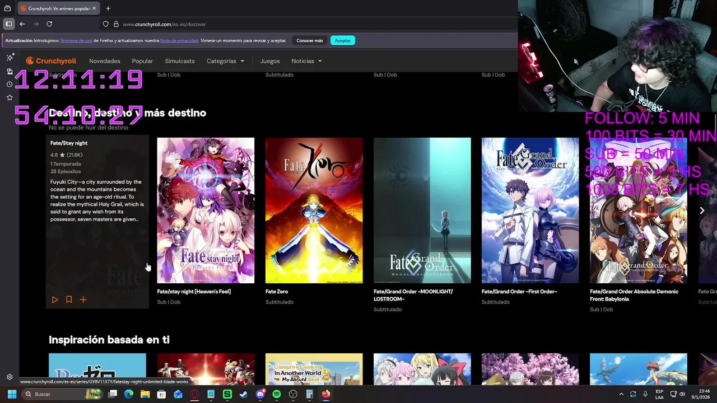Click Conocer más button in notification bar
Viewport: 717px width, 403px height.
pyautogui.click(x=310, y=40)
